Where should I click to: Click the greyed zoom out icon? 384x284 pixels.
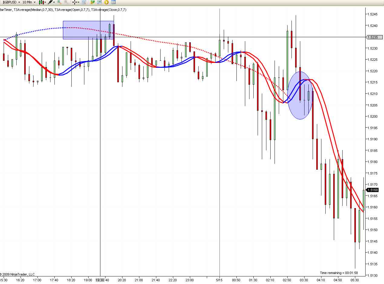pos(66,2)
